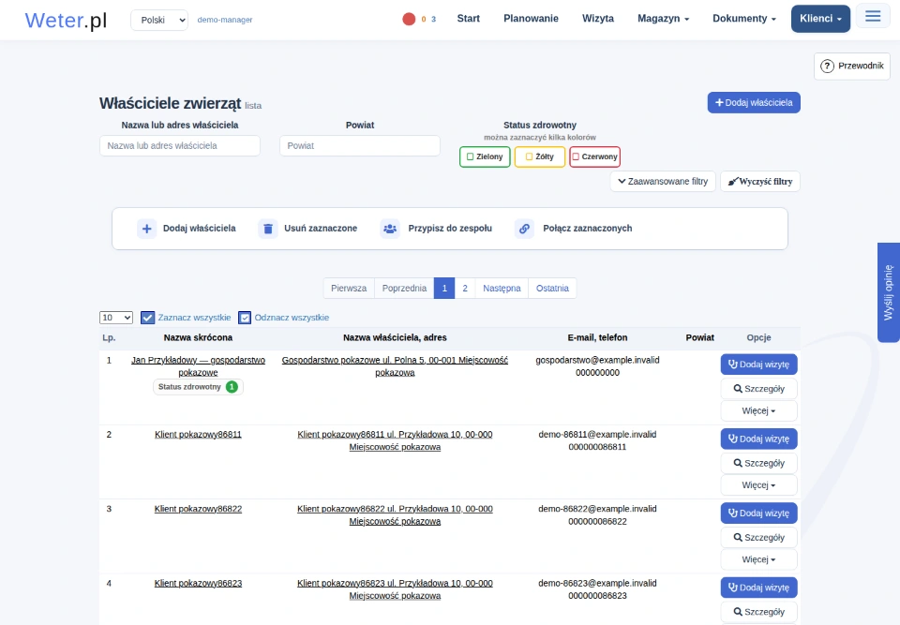Click the Weter.pl logo
Image resolution: width=900 pixels, height=625 pixels.
66,20
